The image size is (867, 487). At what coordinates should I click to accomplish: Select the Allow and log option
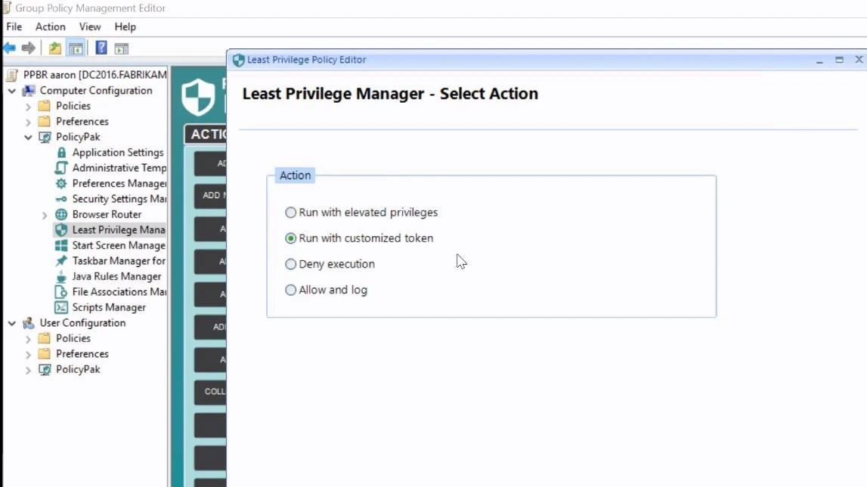click(291, 290)
